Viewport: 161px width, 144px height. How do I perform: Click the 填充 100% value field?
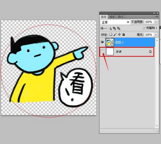pos(149,35)
